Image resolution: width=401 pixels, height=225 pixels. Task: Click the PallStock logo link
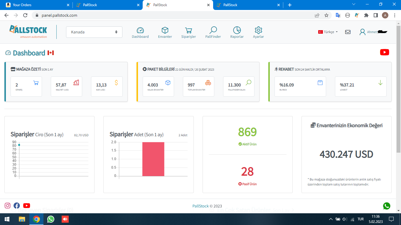click(x=28, y=32)
